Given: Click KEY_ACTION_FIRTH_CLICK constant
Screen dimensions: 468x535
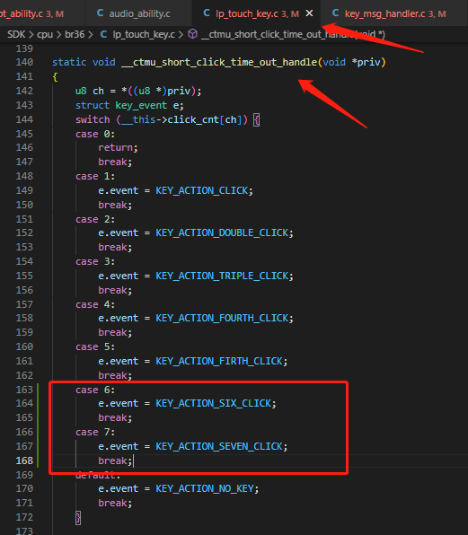Looking at the screenshot, I should pos(219,361).
